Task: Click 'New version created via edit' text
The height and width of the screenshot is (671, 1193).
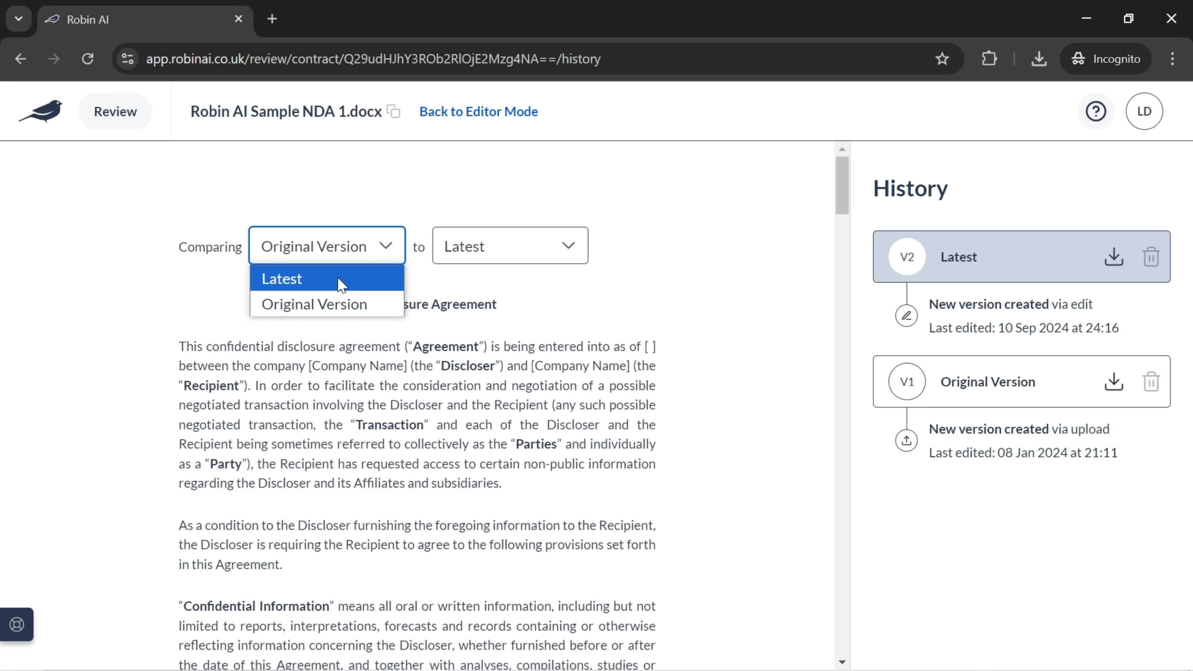Action: coord(1011,304)
